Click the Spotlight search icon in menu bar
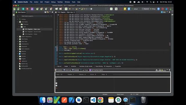Viewport: 186px width, 105px height. click(x=151, y=2)
